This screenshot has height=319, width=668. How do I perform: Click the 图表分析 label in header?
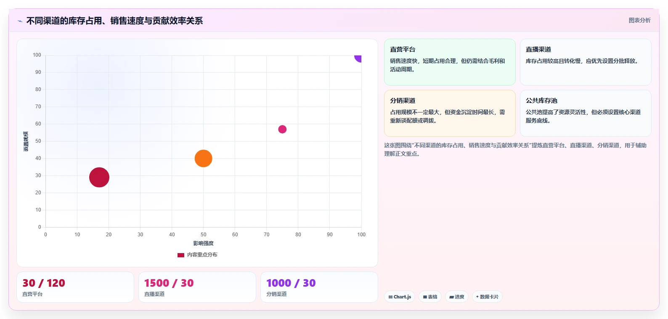639,20
